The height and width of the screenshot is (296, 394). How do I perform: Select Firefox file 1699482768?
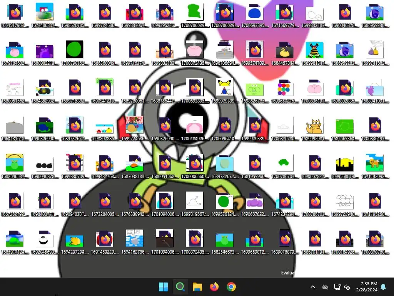point(105,166)
